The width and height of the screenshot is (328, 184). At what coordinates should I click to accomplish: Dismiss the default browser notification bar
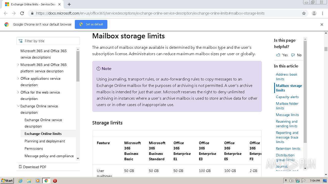[x=322, y=25]
